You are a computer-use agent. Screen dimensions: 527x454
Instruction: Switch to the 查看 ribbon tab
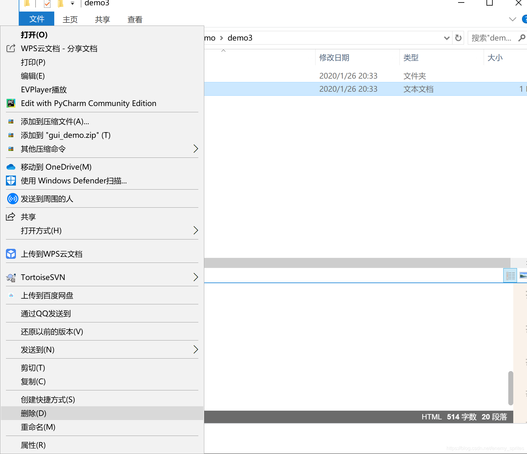135,19
